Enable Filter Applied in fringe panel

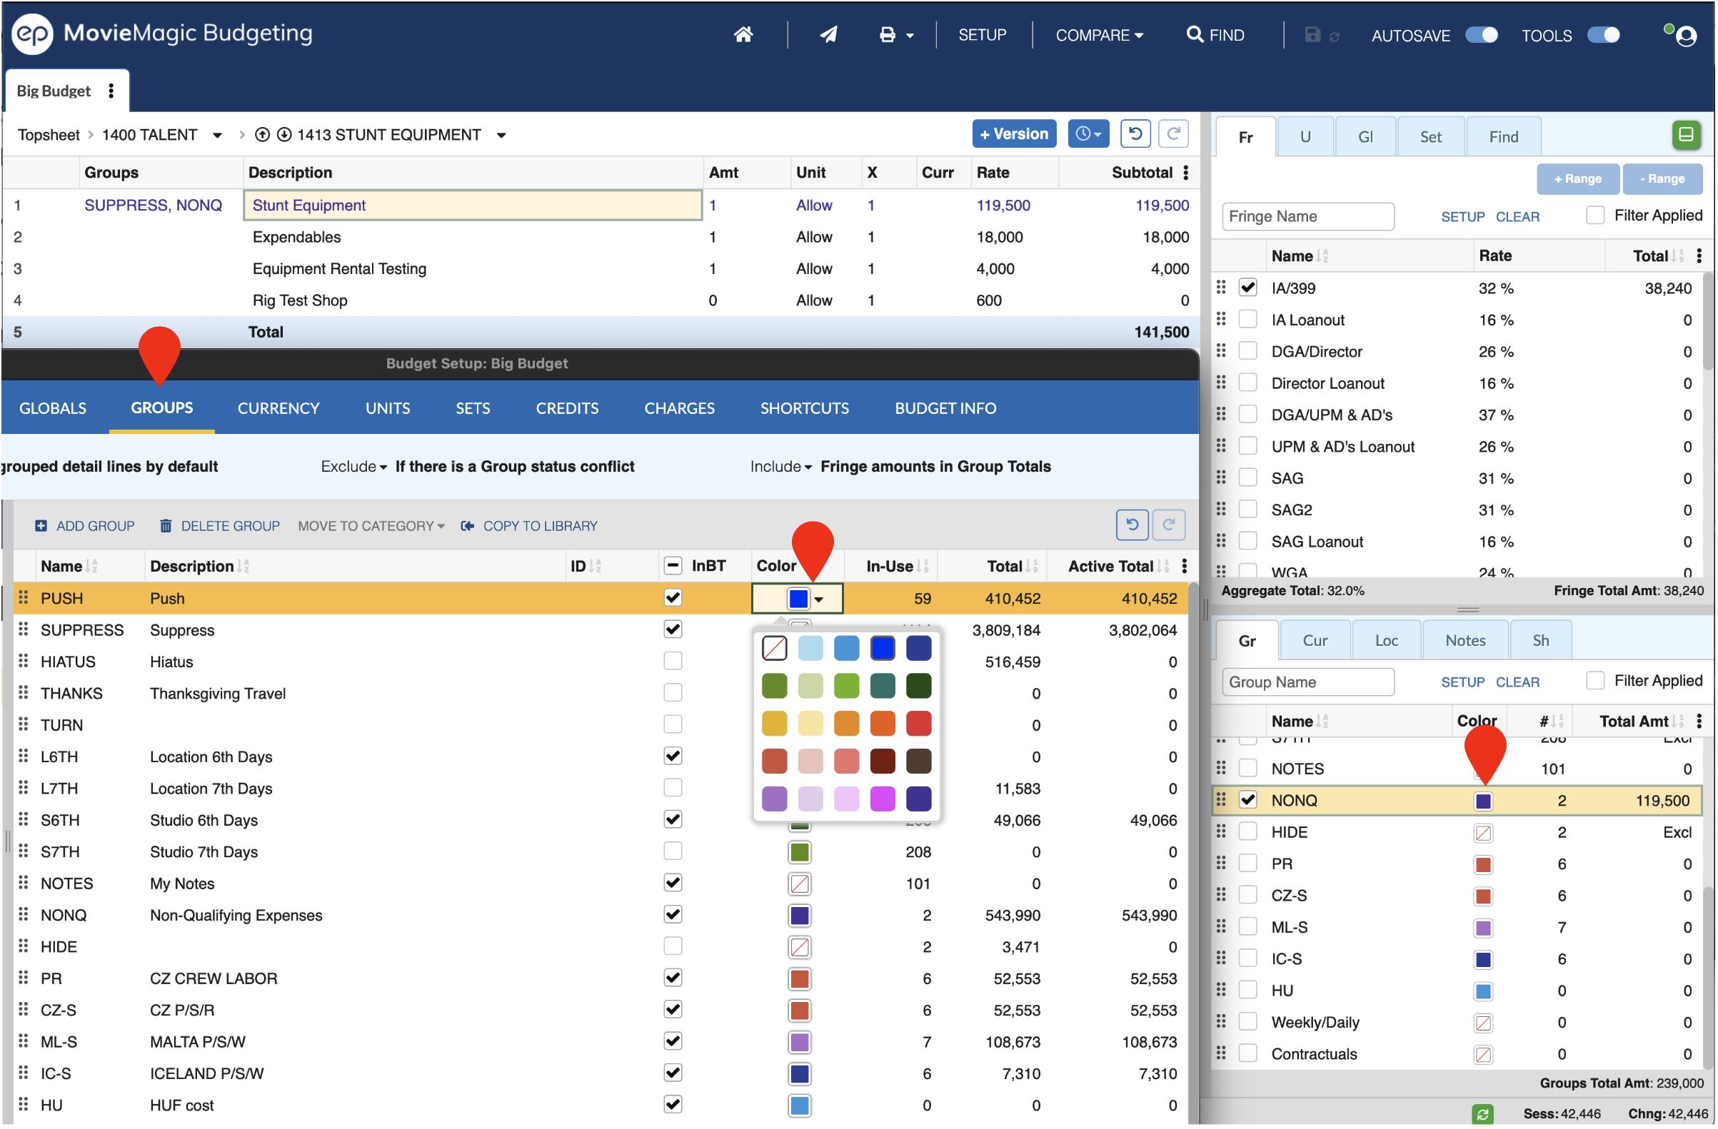(1594, 215)
